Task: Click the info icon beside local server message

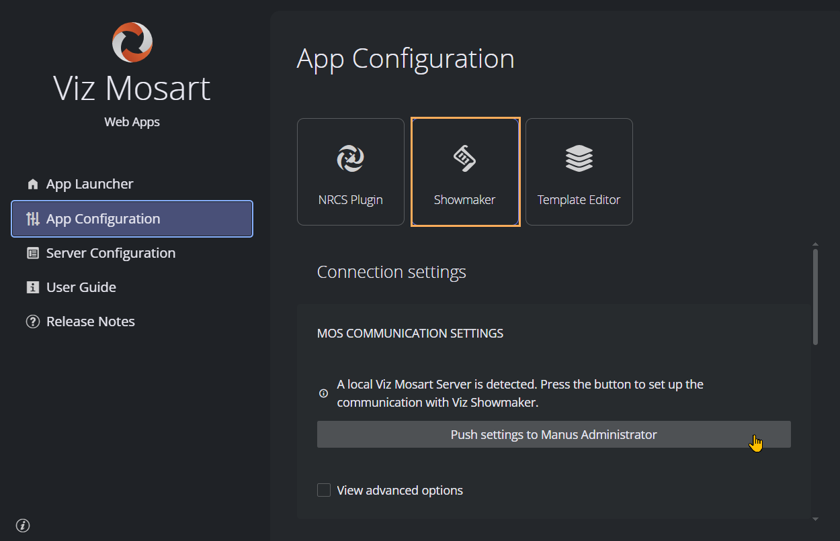Action: [323, 393]
